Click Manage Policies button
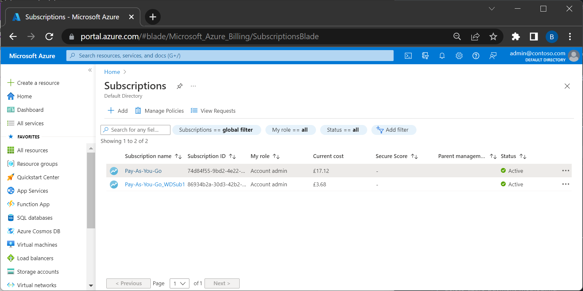583x291 pixels. 159,111
